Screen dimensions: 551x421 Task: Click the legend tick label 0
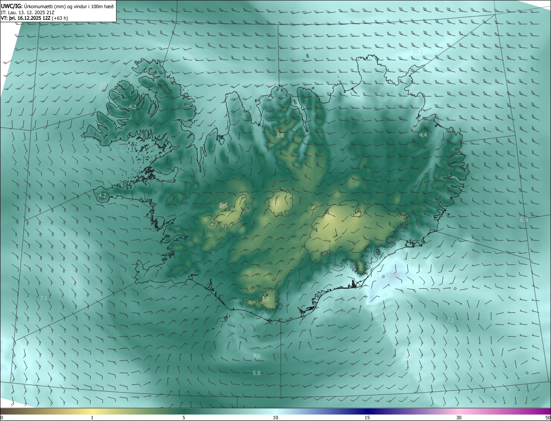[x=1, y=418]
